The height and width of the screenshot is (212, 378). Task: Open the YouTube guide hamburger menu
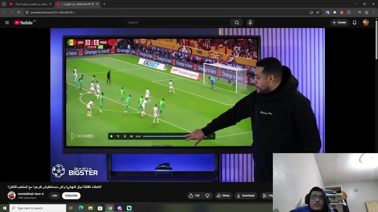pos(7,23)
